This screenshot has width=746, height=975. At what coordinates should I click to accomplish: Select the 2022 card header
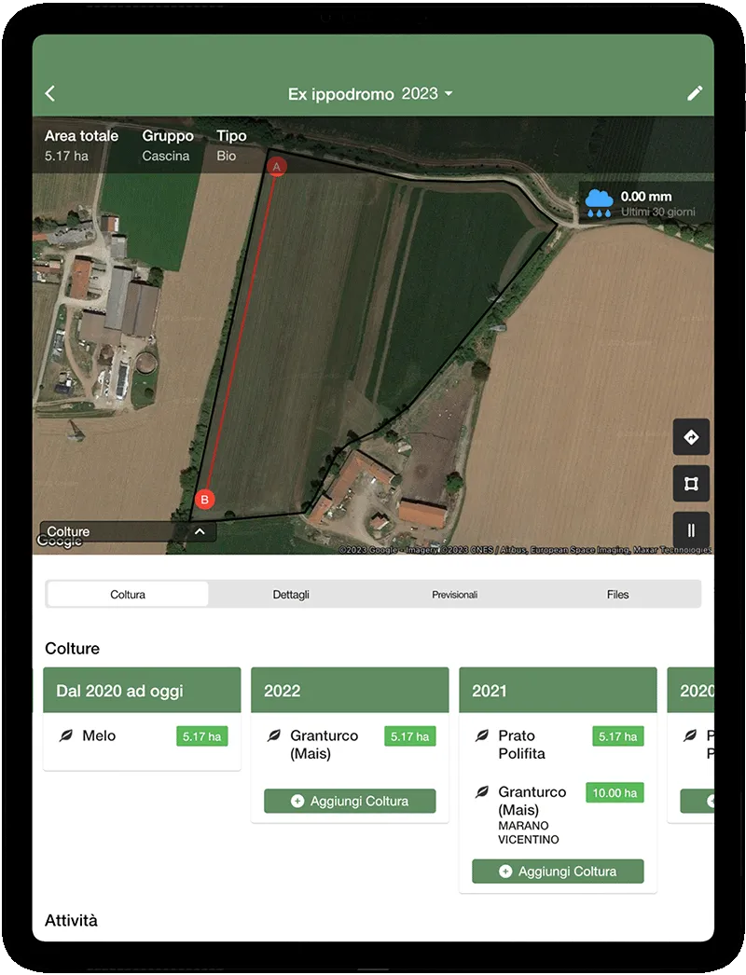[x=350, y=690]
